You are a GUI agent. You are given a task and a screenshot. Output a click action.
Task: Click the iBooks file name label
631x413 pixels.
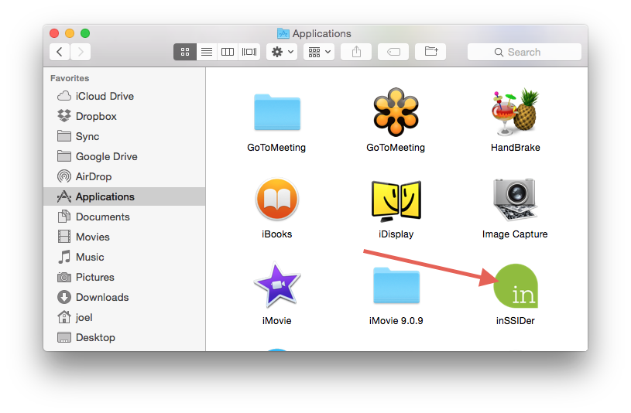click(x=277, y=234)
